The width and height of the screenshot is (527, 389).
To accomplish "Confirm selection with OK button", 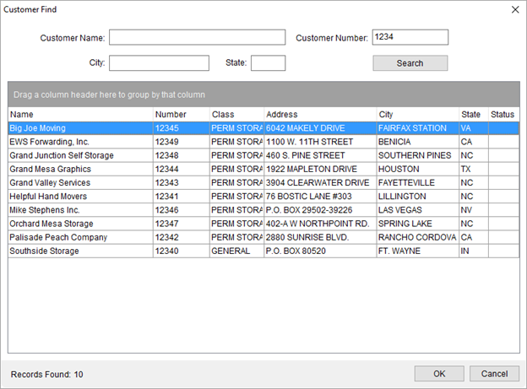I will [x=438, y=374].
